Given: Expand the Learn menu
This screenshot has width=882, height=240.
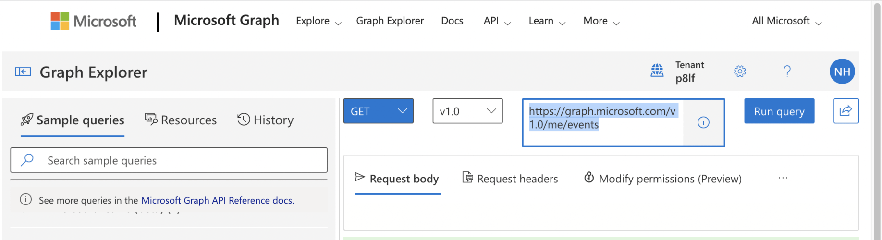Looking at the screenshot, I should 547,21.
